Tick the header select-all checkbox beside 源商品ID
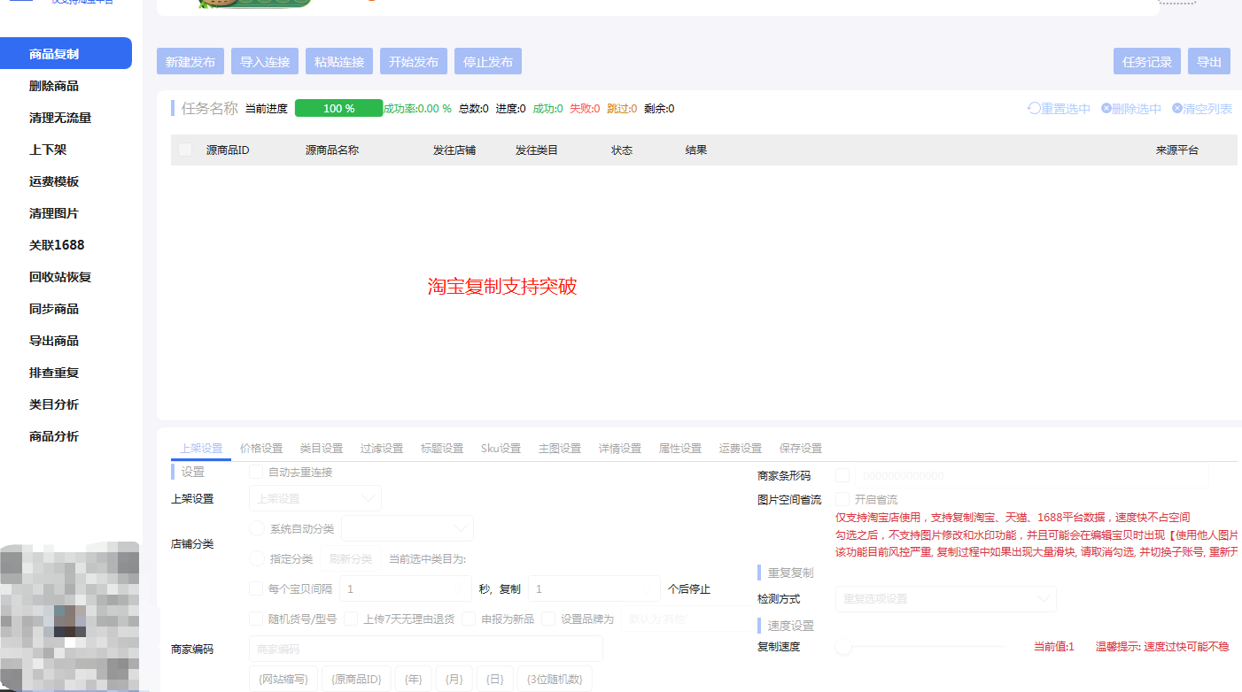Image resolution: width=1242 pixels, height=692 pixels. tap(185, 150)
